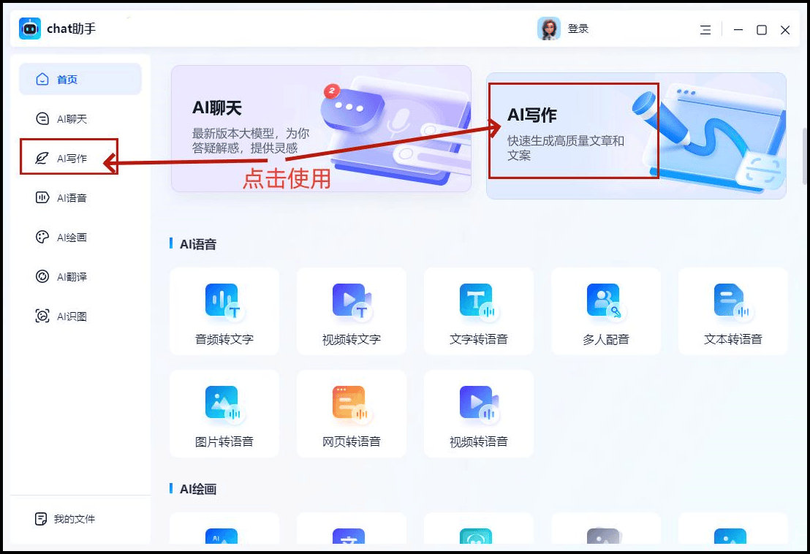Click the 登录 login link

tap(578, 29)
